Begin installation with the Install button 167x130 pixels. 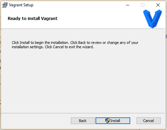(x=113, y=121)
